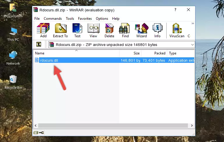This screenshot has width=224, height=142.
Task: Click the Add archive toolbar icon
Action: (x=43, y=31)
